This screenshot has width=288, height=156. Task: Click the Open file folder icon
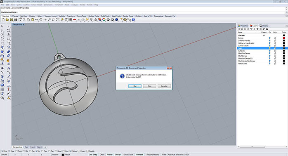pyautogui.click(x=7, y=19)
